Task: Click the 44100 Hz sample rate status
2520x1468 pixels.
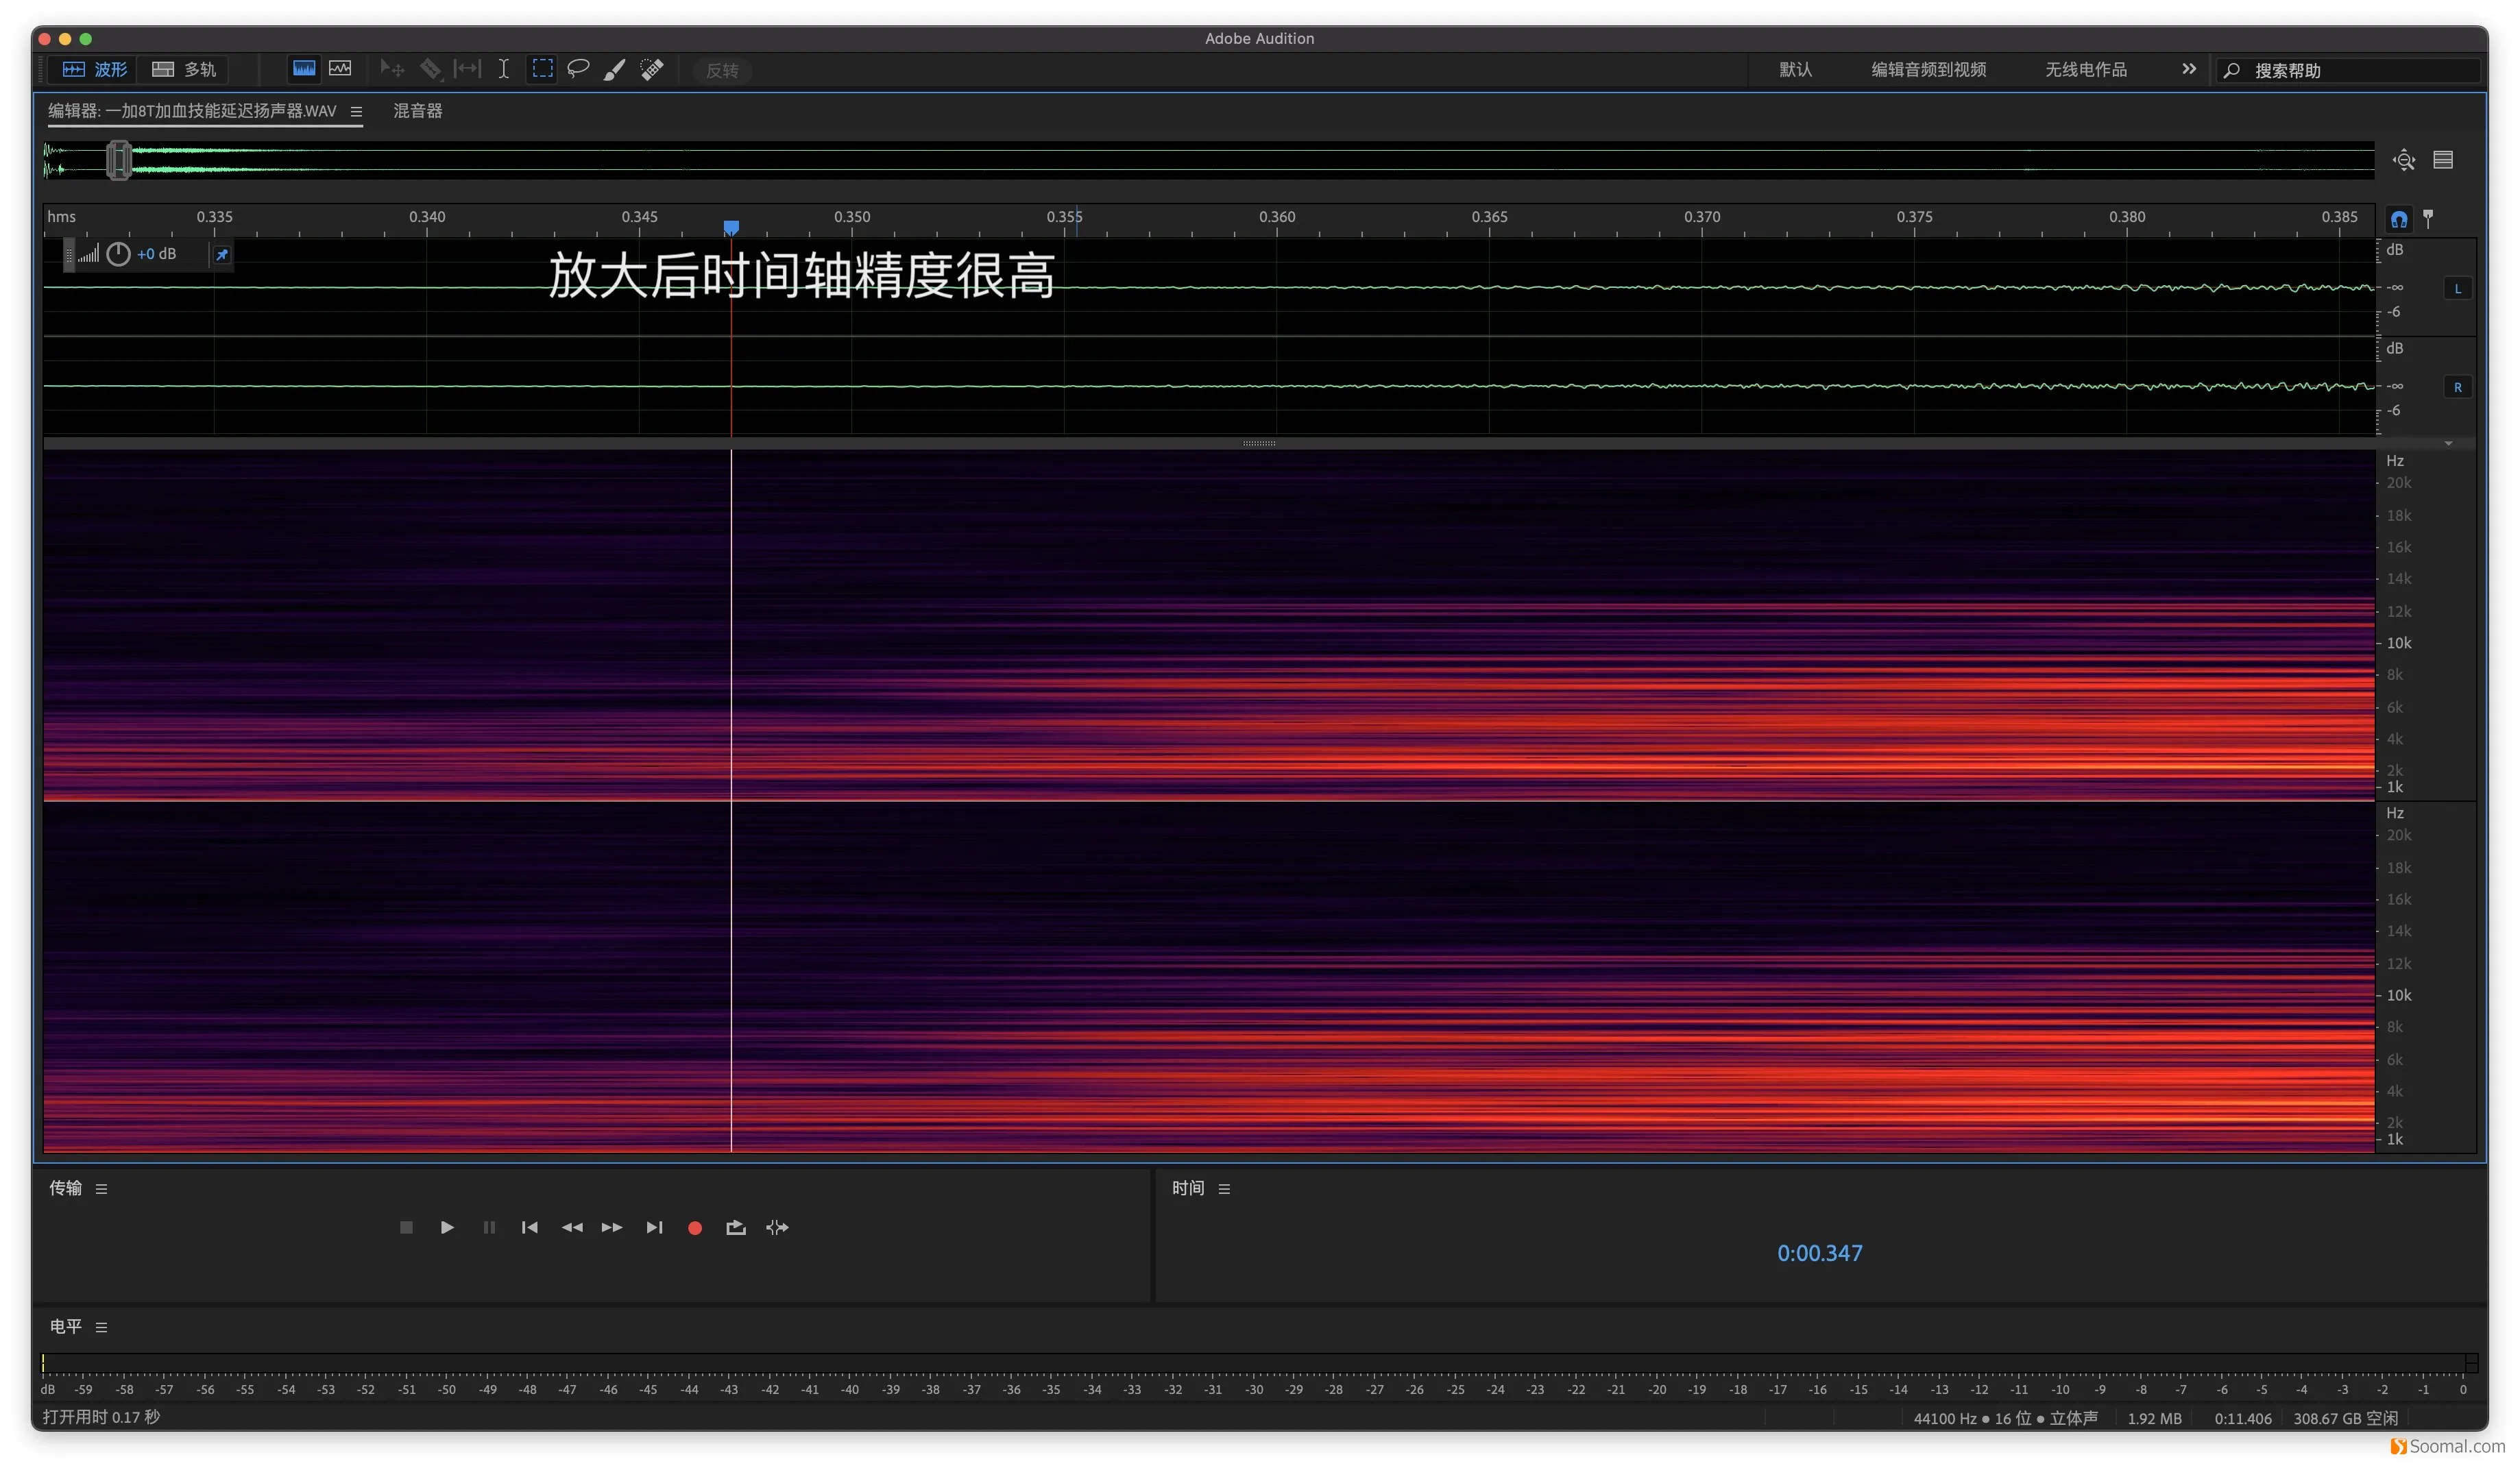Action: pyautogui.click(x=2005, y=1419)
